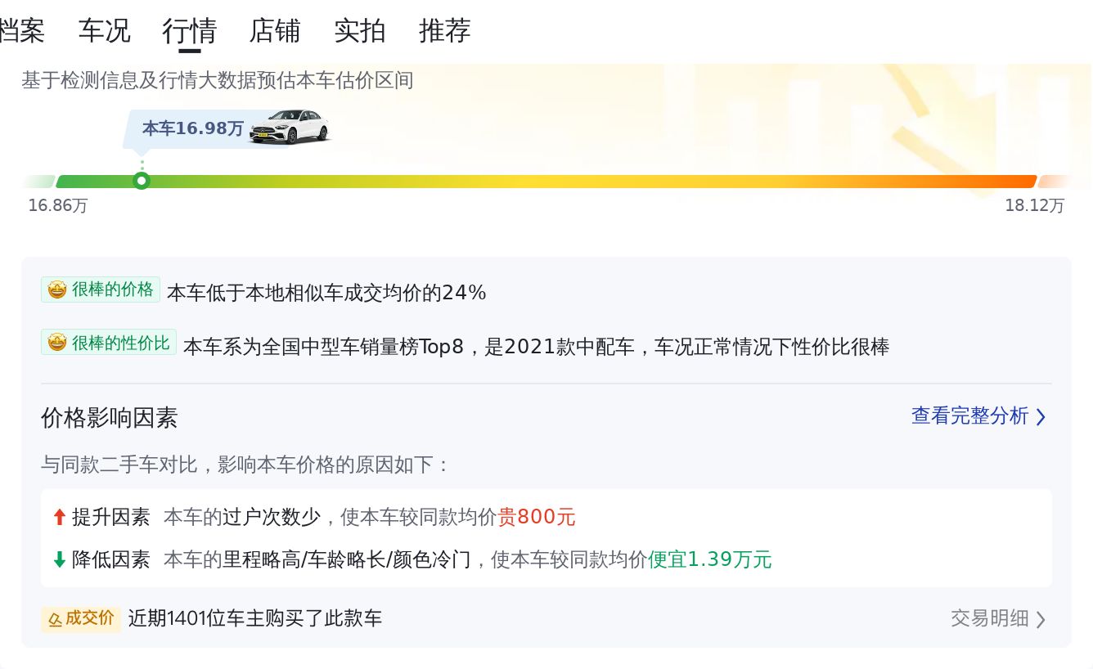Viewport: 1093px width, 669px height.
Task: Click the white car thumbnail image
Action: [x=289, y=127]
